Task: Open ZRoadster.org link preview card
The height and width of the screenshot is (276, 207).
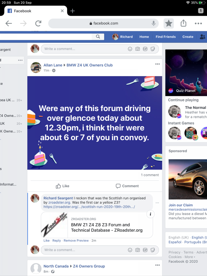Action: coord(97,225)
